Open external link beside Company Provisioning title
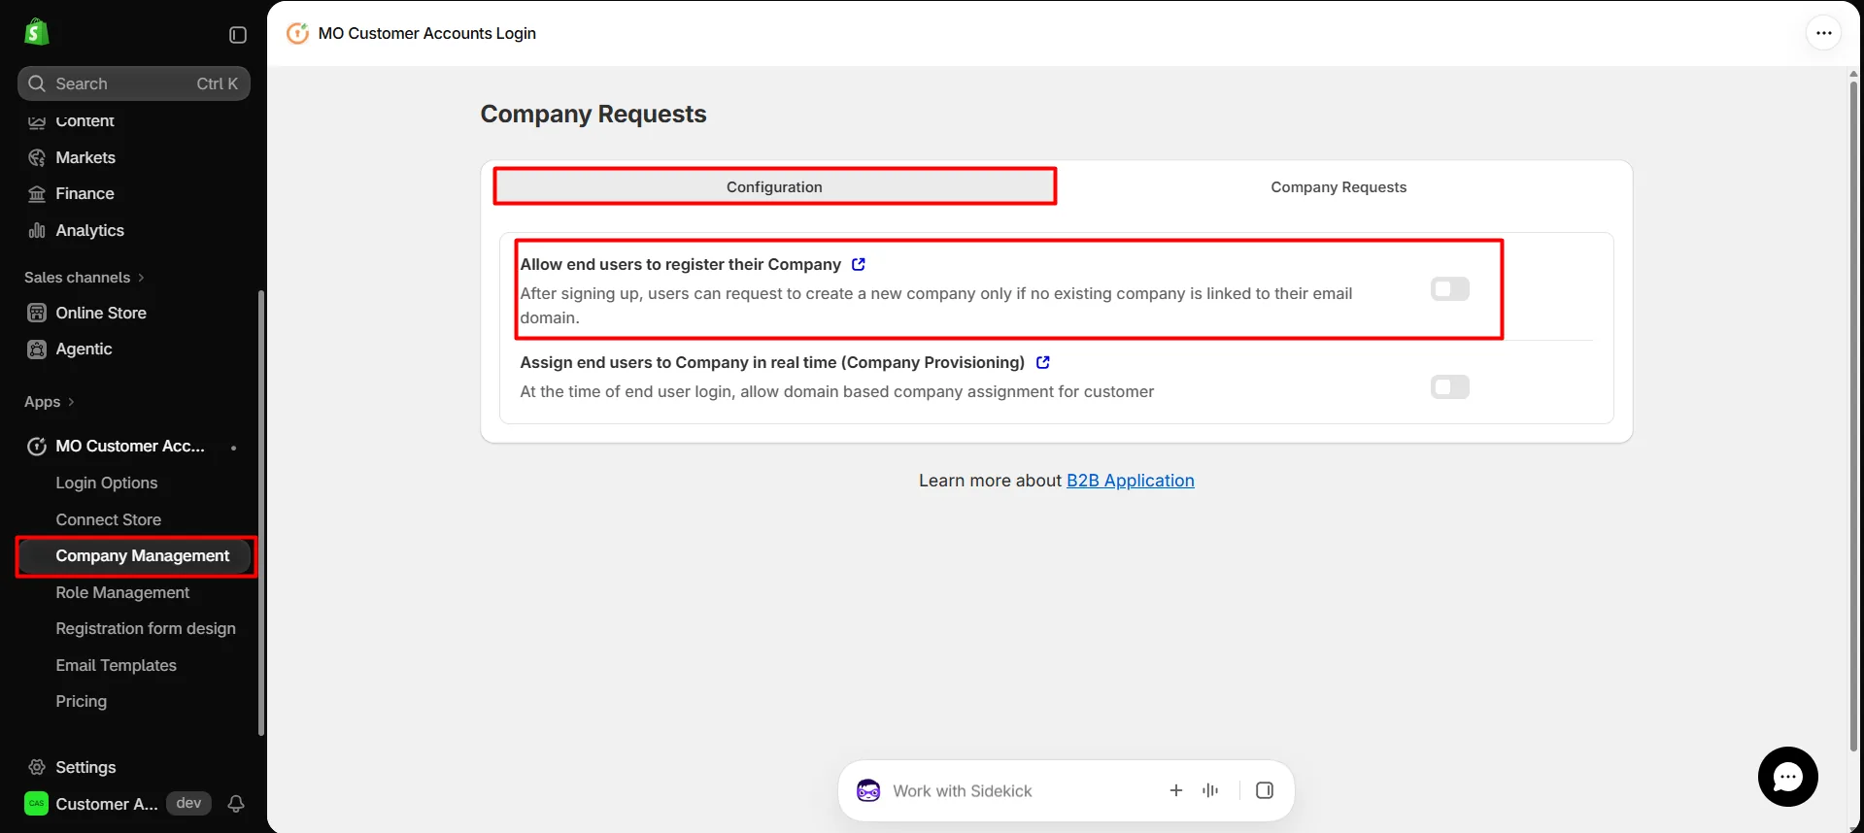Screen dimensions: 1864x833 click(x=1043, y=362)
